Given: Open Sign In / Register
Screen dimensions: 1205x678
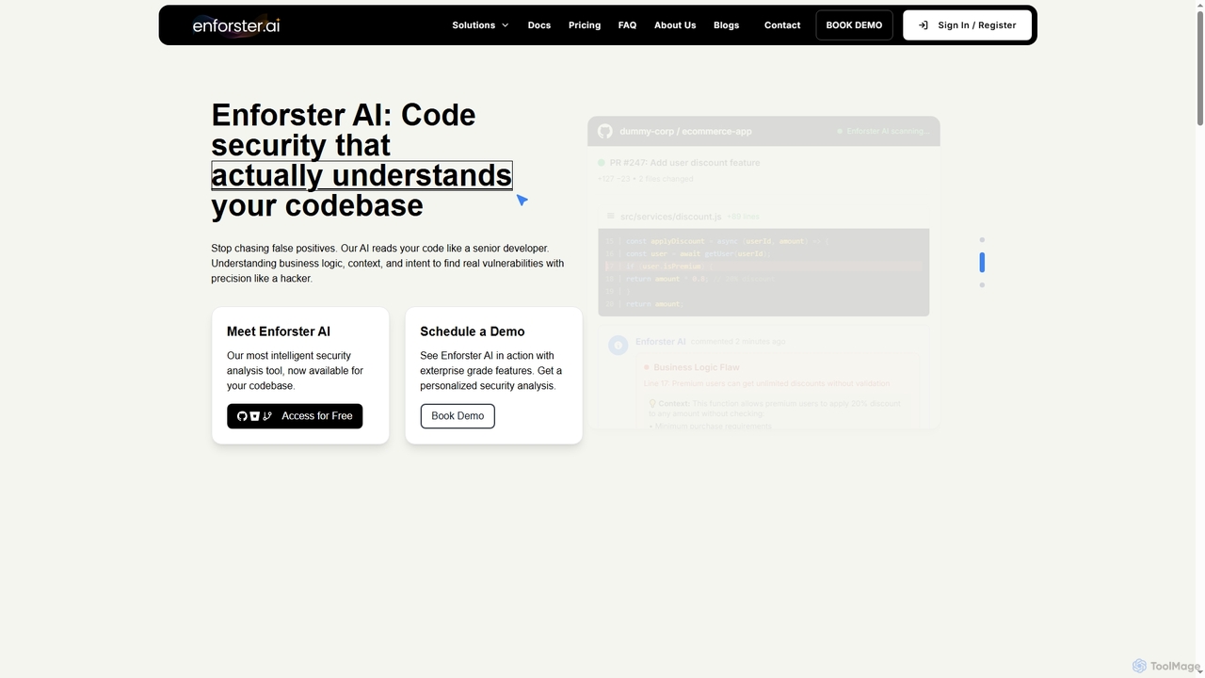Looking at the screenshot, I should coord(967,25).
